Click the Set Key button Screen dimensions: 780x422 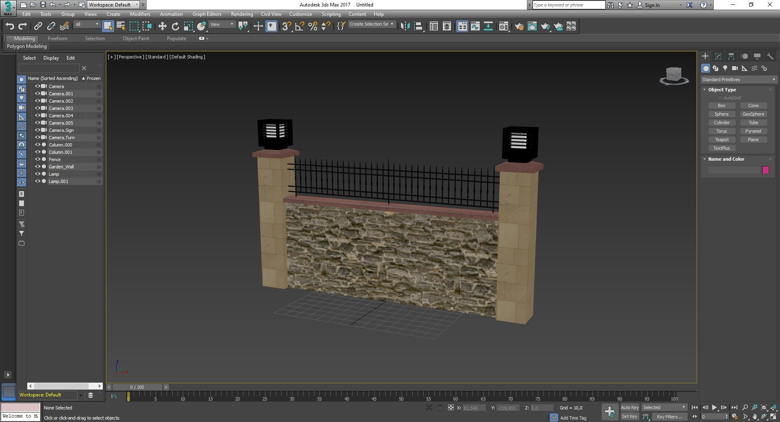pyautogui.click(x=630, y=417)
